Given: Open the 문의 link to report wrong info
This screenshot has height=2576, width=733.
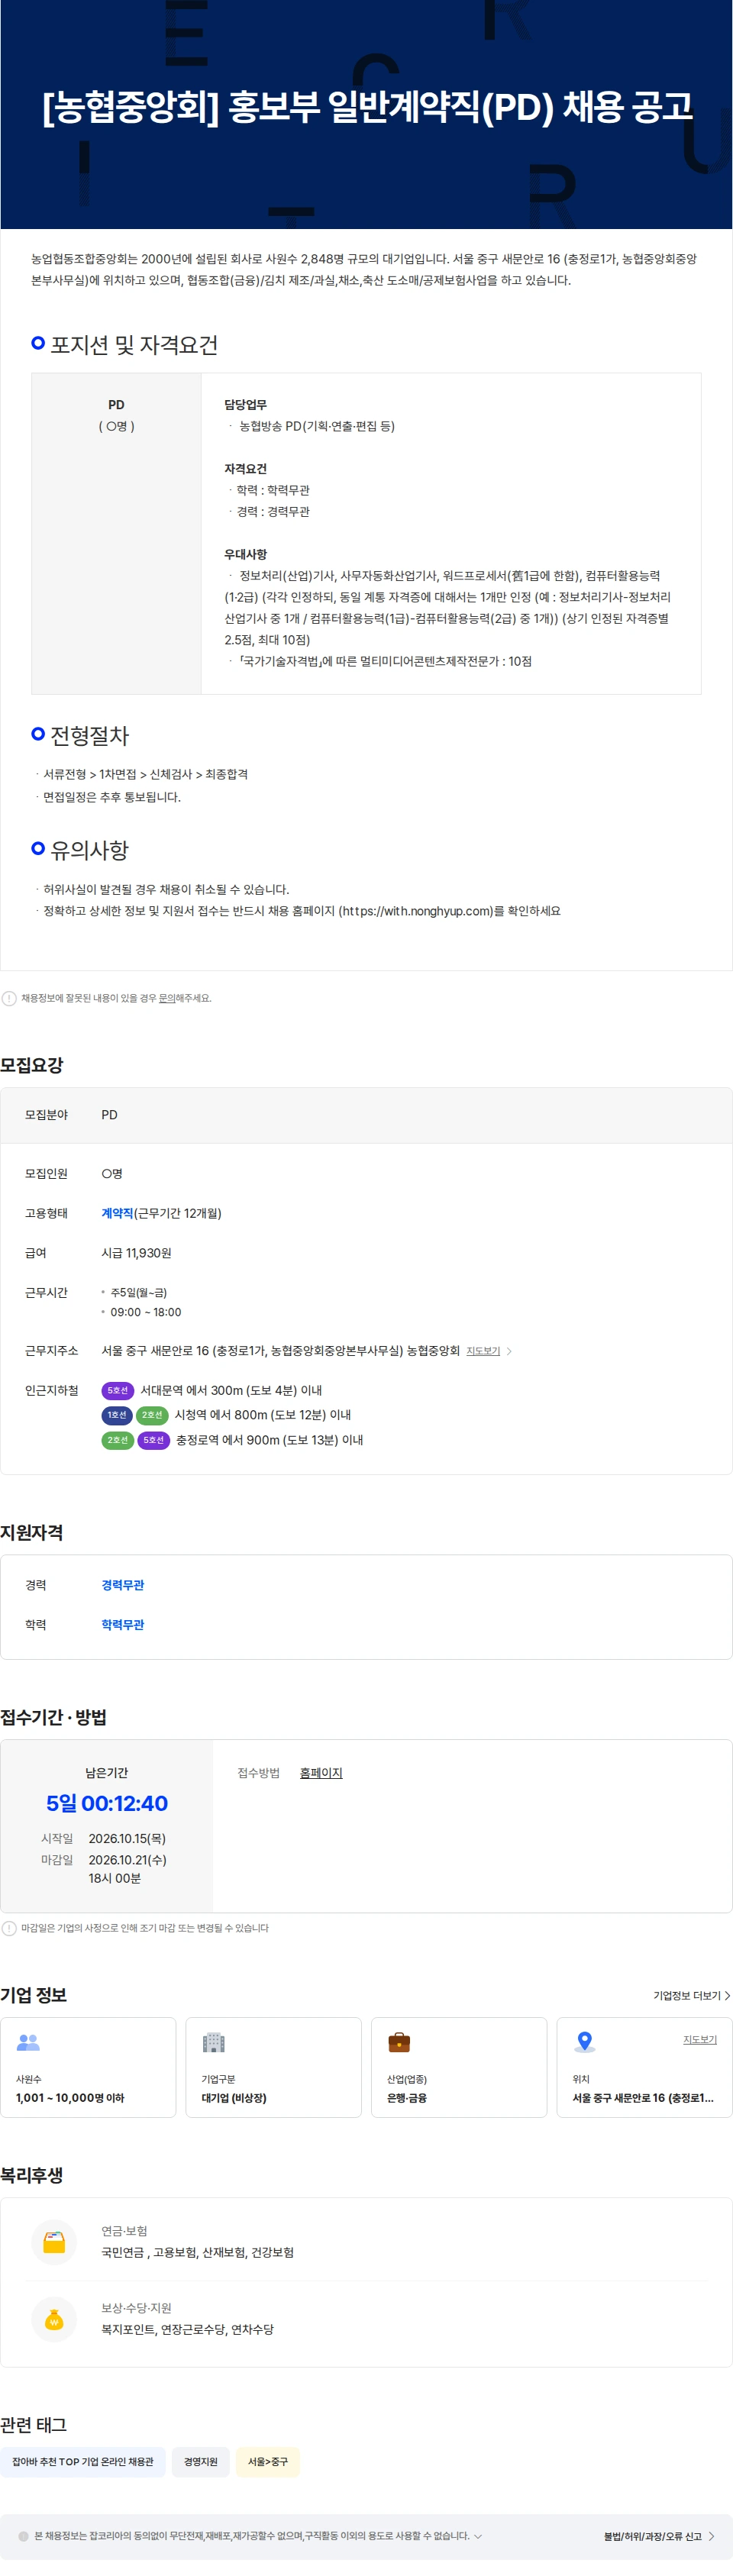Looking at the screenshot, I should pyautogui.click(x=167, y=998).
